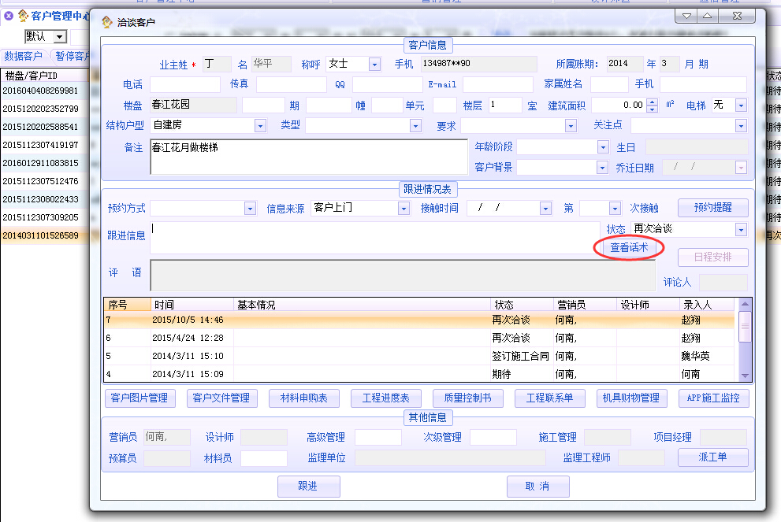Click the purple close icon beside 客户管理中心
Viewport: 781px width, 522px height.
tap(9, 16)
